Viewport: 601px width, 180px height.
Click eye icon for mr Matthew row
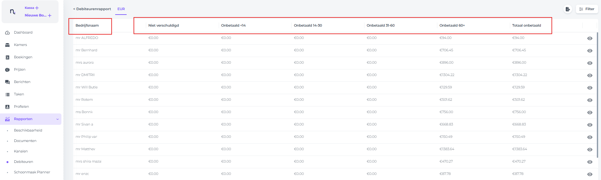click(590, 150)
